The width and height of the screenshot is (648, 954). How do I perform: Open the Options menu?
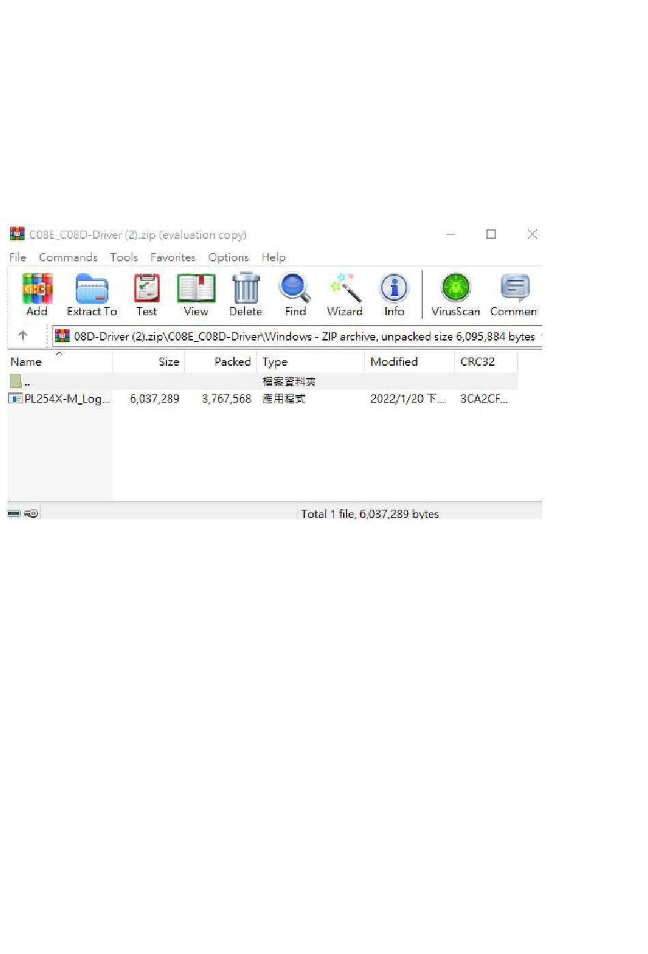click(x=229, y=257)
